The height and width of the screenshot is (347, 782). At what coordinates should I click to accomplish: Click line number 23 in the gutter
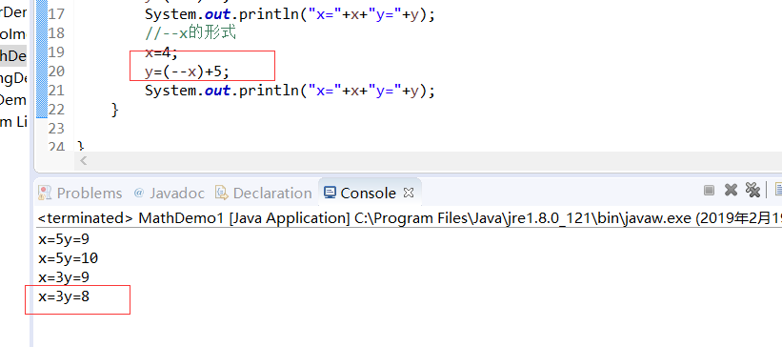tap(57, 129)
